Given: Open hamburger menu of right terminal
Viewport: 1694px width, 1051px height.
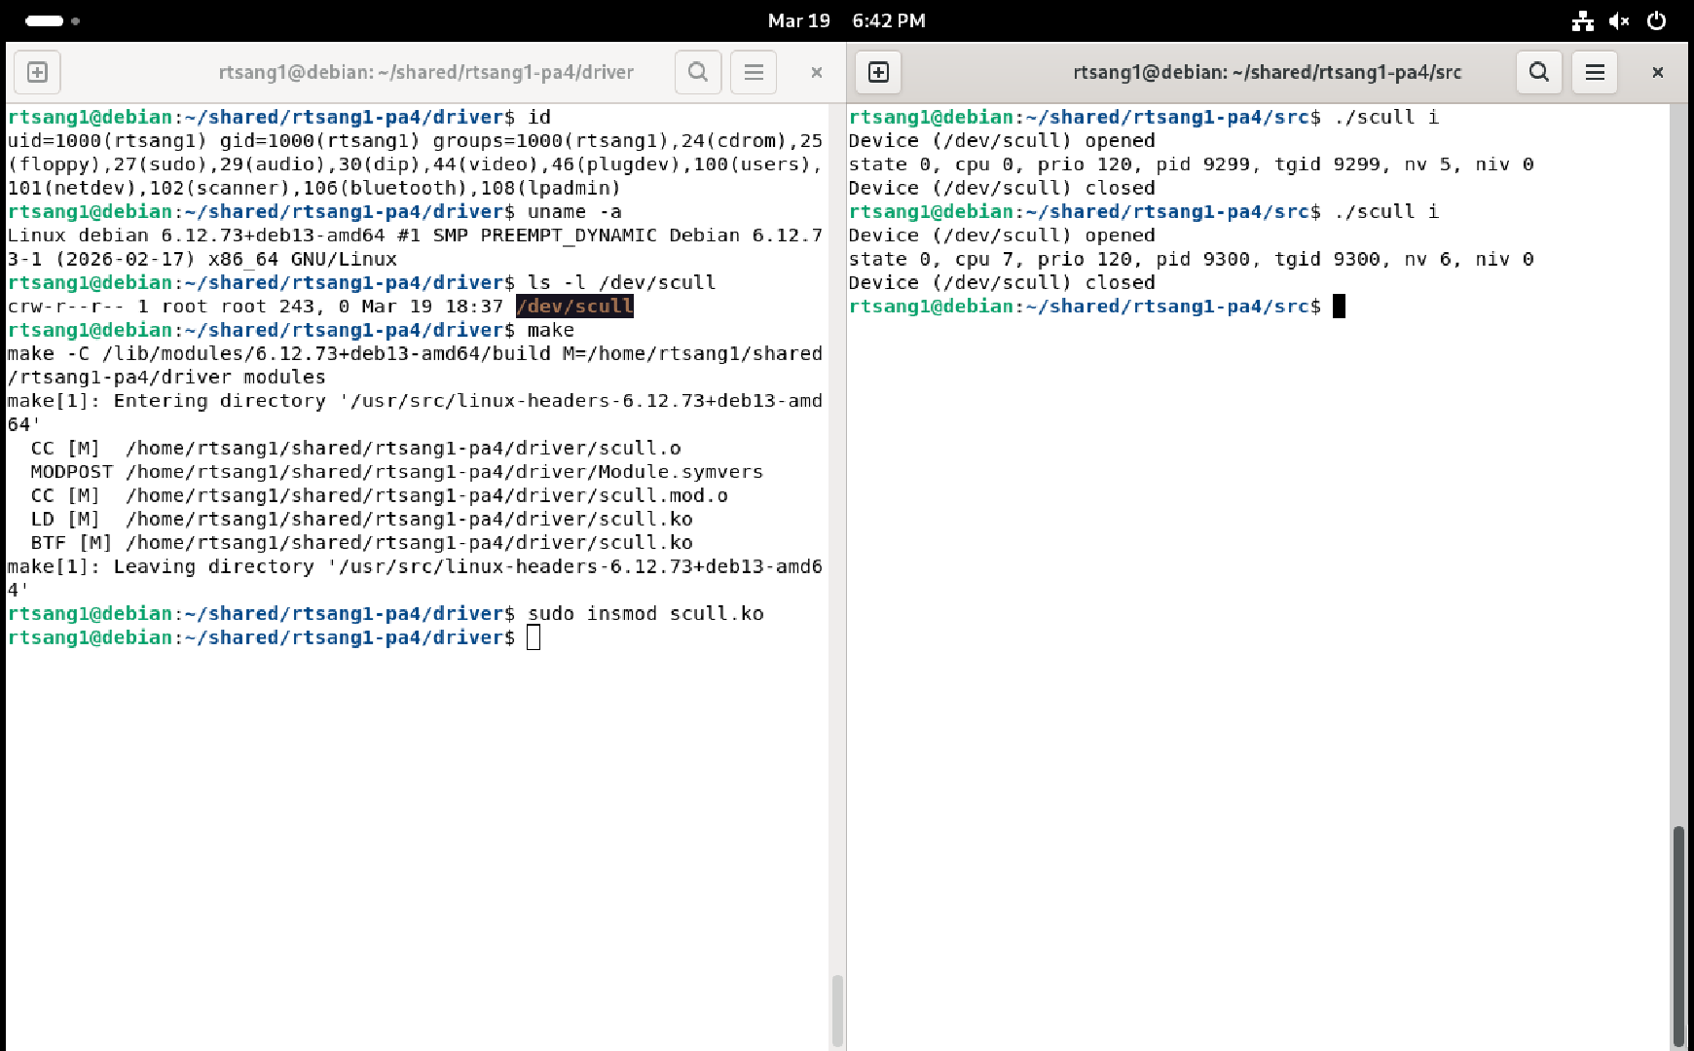Looking at the screenshot, I should (1595, 72).
